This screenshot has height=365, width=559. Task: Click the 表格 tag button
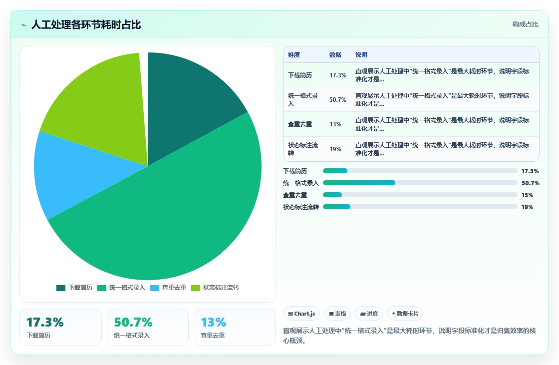point(337,314)
